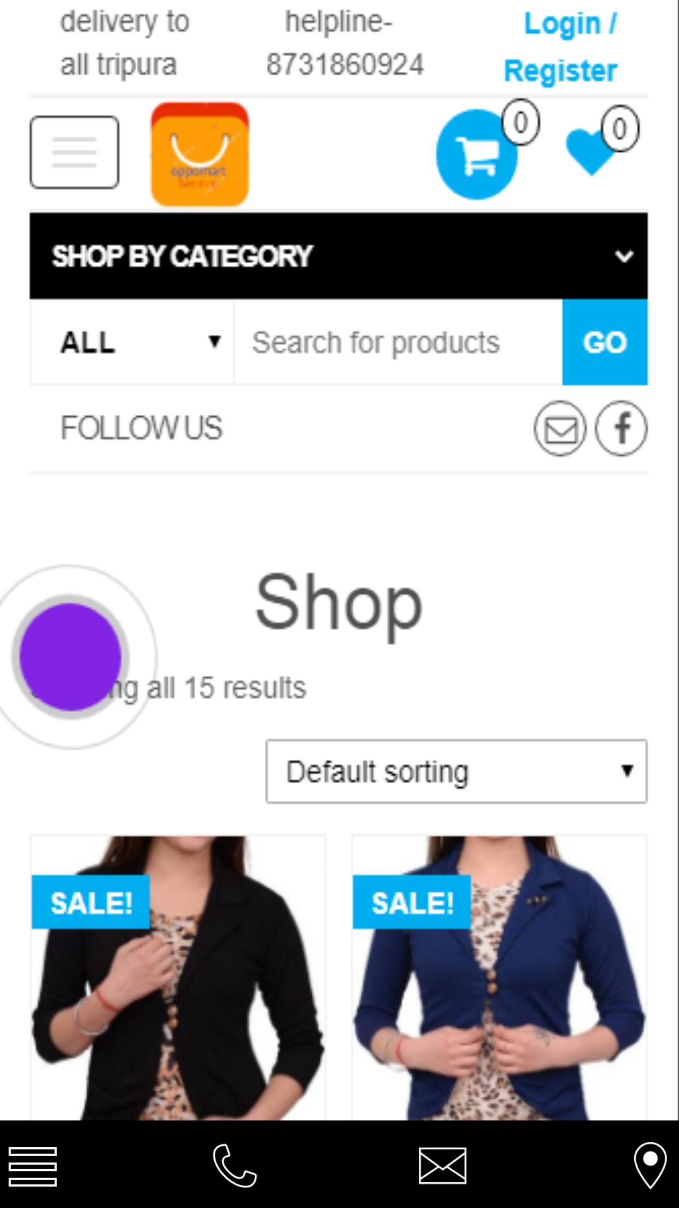Image resolution: width=679 pixels, height=1208 pixels.
Task: Open the navy blue jacket product thumbnail
Action: coord(500,978)
